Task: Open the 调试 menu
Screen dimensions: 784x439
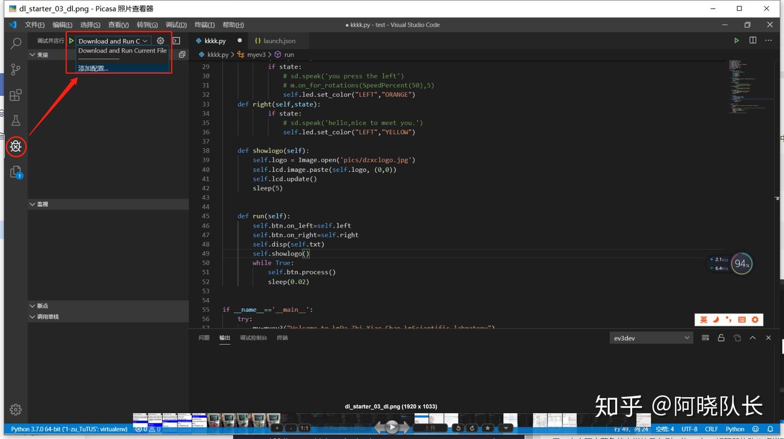Action: 175,24
